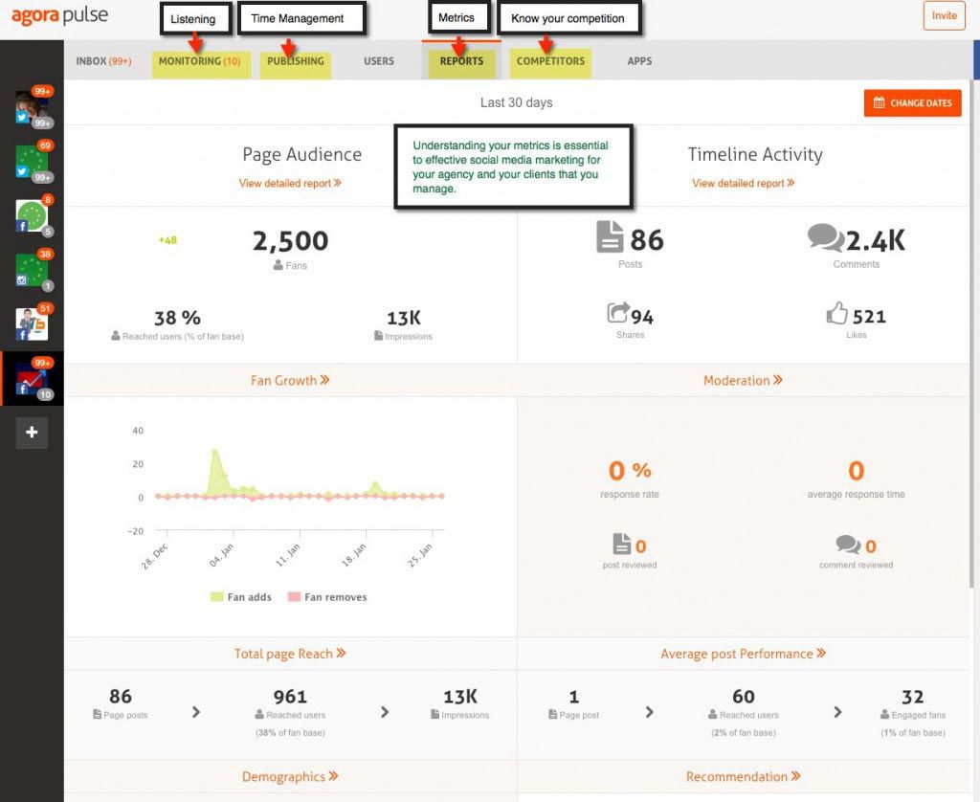Image resolution: width=980 pixels, height=802 pixels.
Task: Click the selected Facebook profile with chart avatar
Action: coord(32,379)
